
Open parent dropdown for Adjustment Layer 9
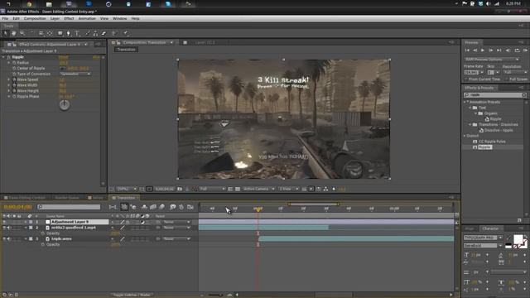[176, 222]
